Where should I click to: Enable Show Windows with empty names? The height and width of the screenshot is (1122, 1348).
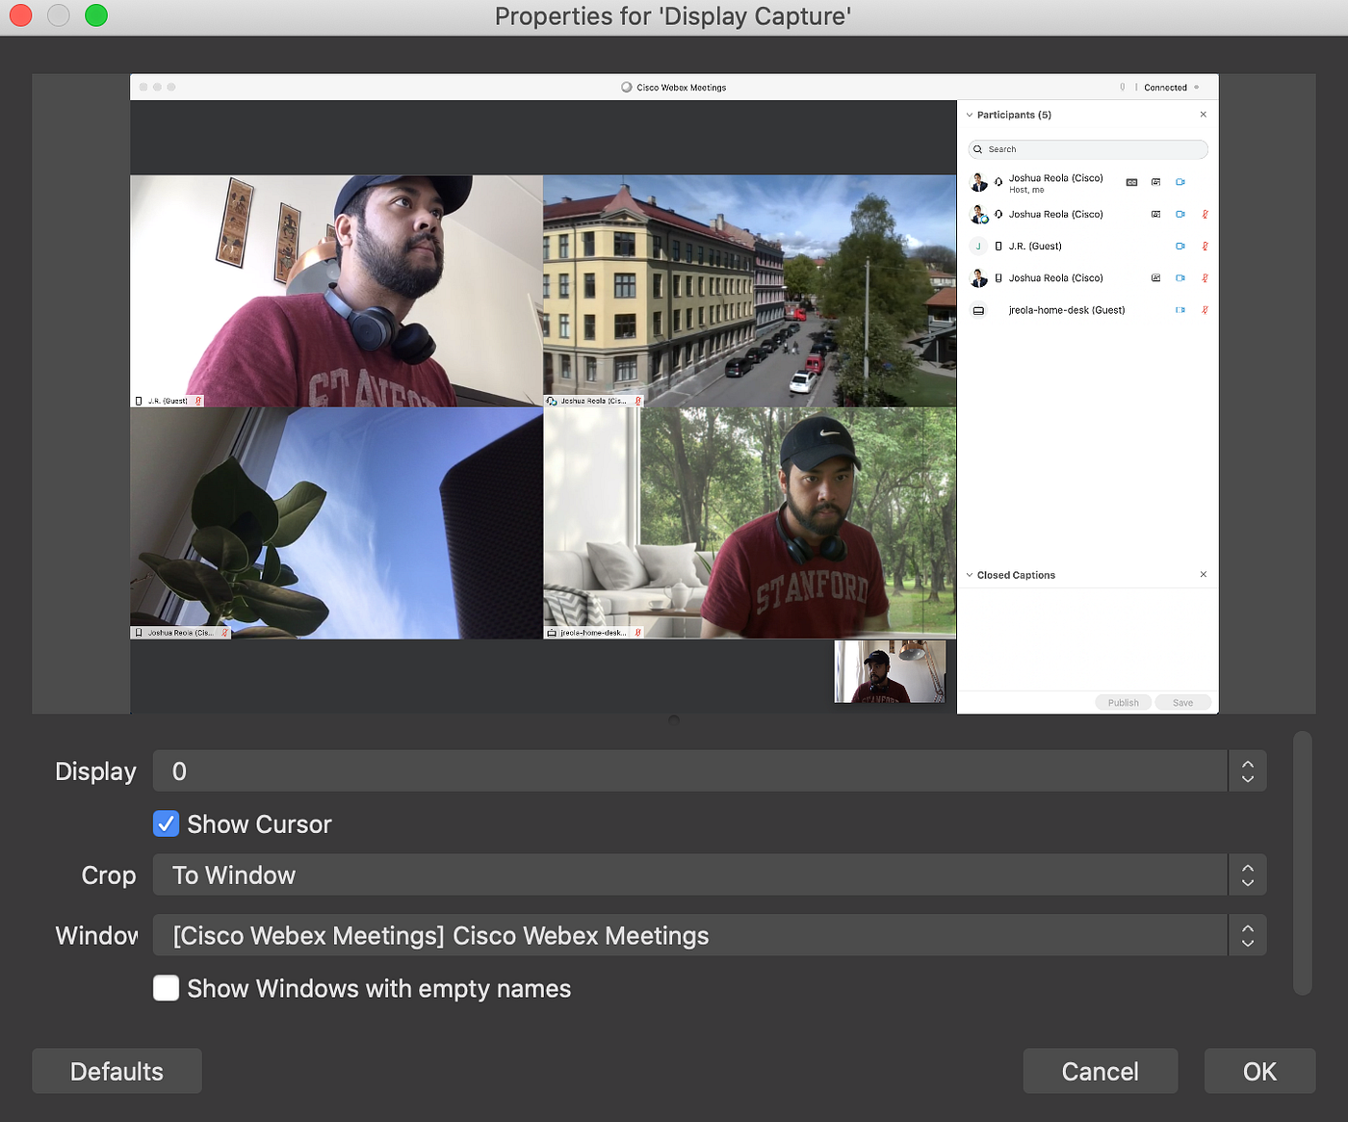167,988
